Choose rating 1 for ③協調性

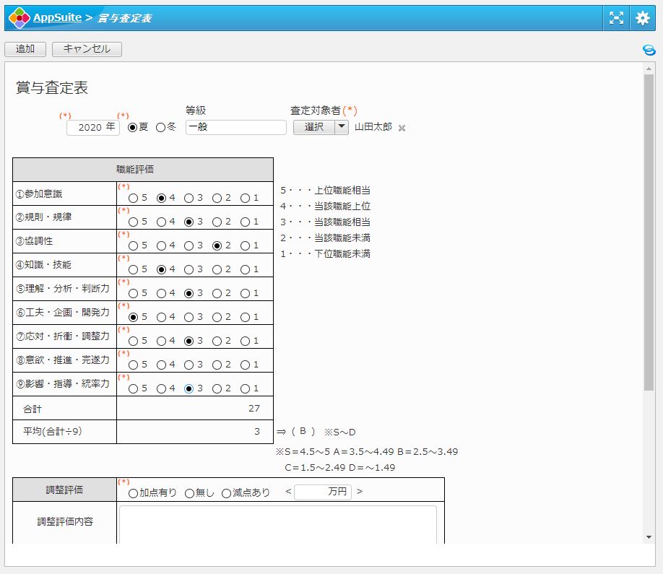click(246, 245)
